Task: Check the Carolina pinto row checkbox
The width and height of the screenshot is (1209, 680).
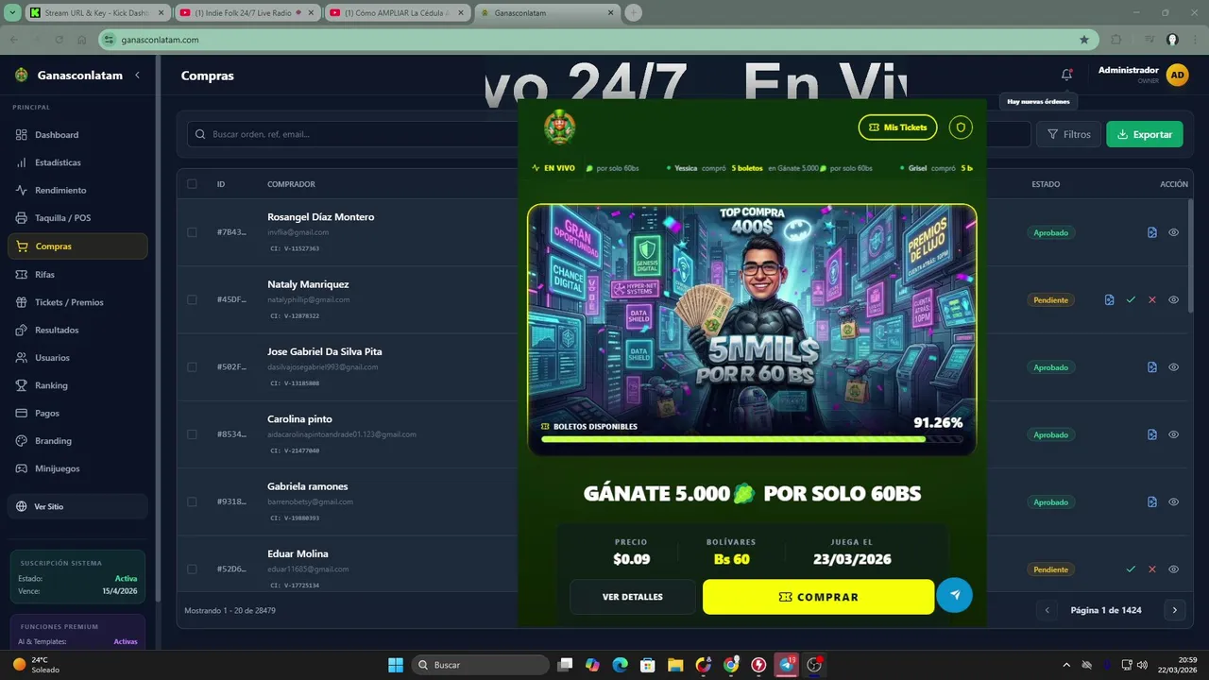Action: point(192,434)
